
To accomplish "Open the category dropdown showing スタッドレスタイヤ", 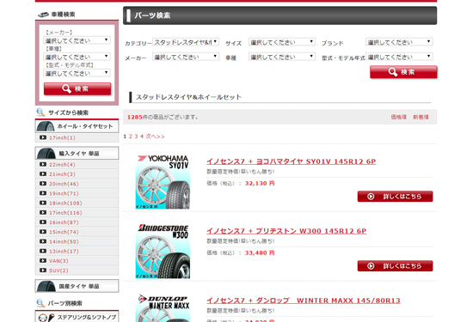I will click(186, 42).
